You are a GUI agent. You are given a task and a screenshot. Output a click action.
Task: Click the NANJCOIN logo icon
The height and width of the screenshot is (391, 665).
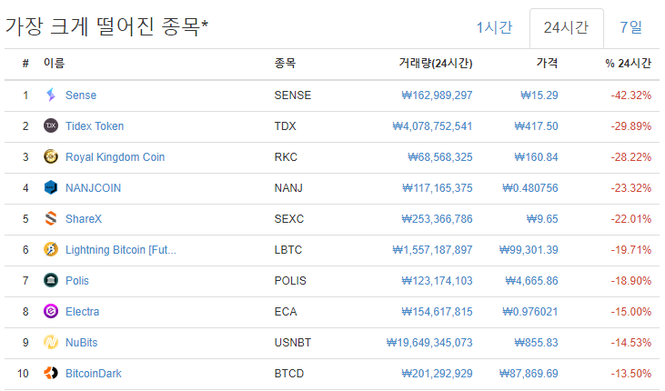pyautogui.click(x=51, y=187)
